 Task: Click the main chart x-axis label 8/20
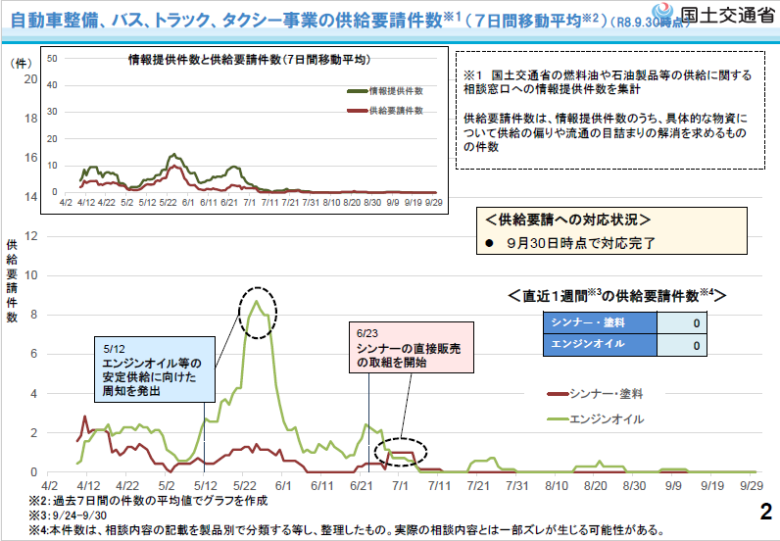pos(595,485)
